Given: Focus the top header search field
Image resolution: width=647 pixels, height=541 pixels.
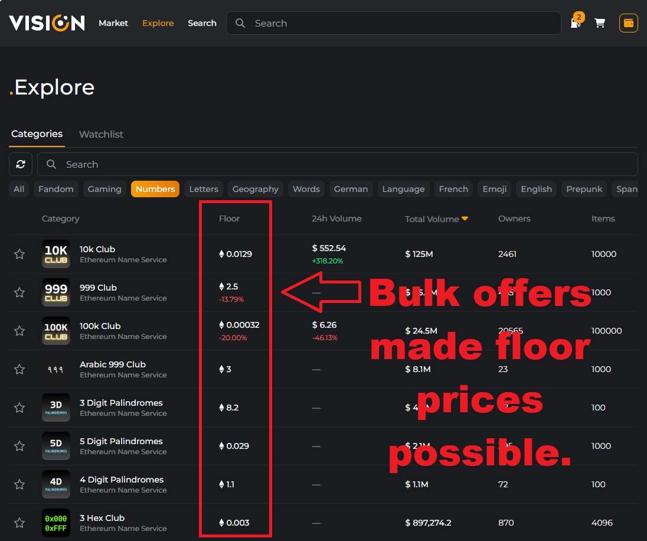Looking at the screenshot, I should coord(394,23).
